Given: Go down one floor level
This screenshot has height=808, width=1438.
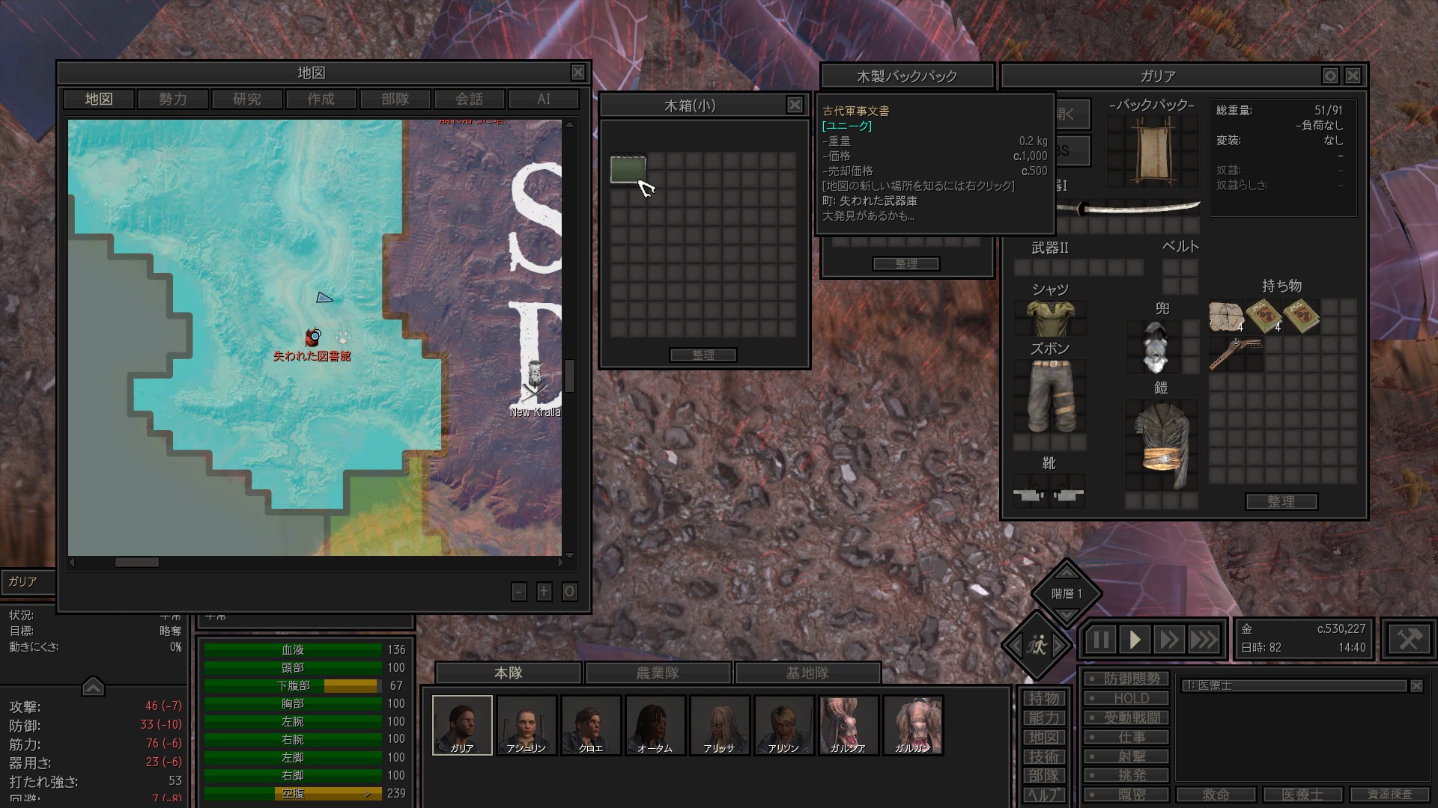Looking at the screenshot, I should tap(1067, 616).
